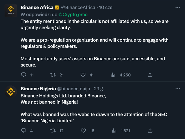Share the Binance Nigeria tweet

tap(150, 131)
